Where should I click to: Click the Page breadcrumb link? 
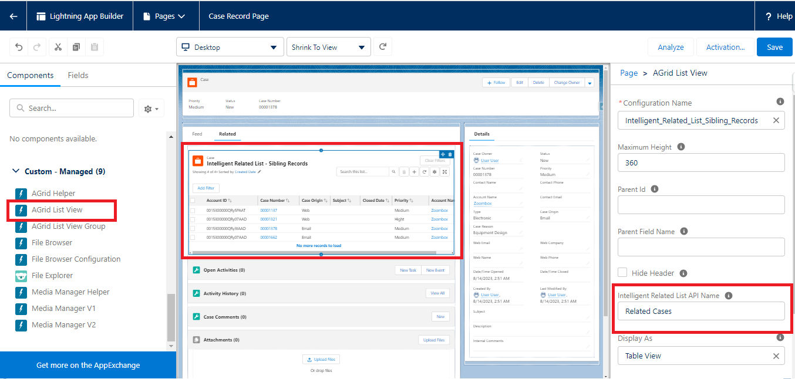[x=629, y=73]
